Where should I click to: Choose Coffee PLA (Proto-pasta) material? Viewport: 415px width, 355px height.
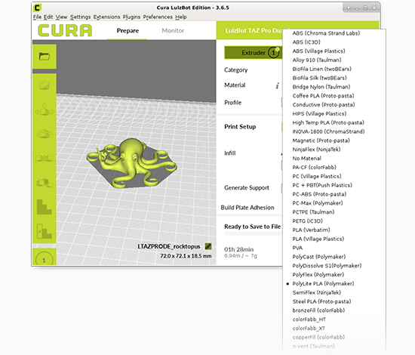coord(334,96)
